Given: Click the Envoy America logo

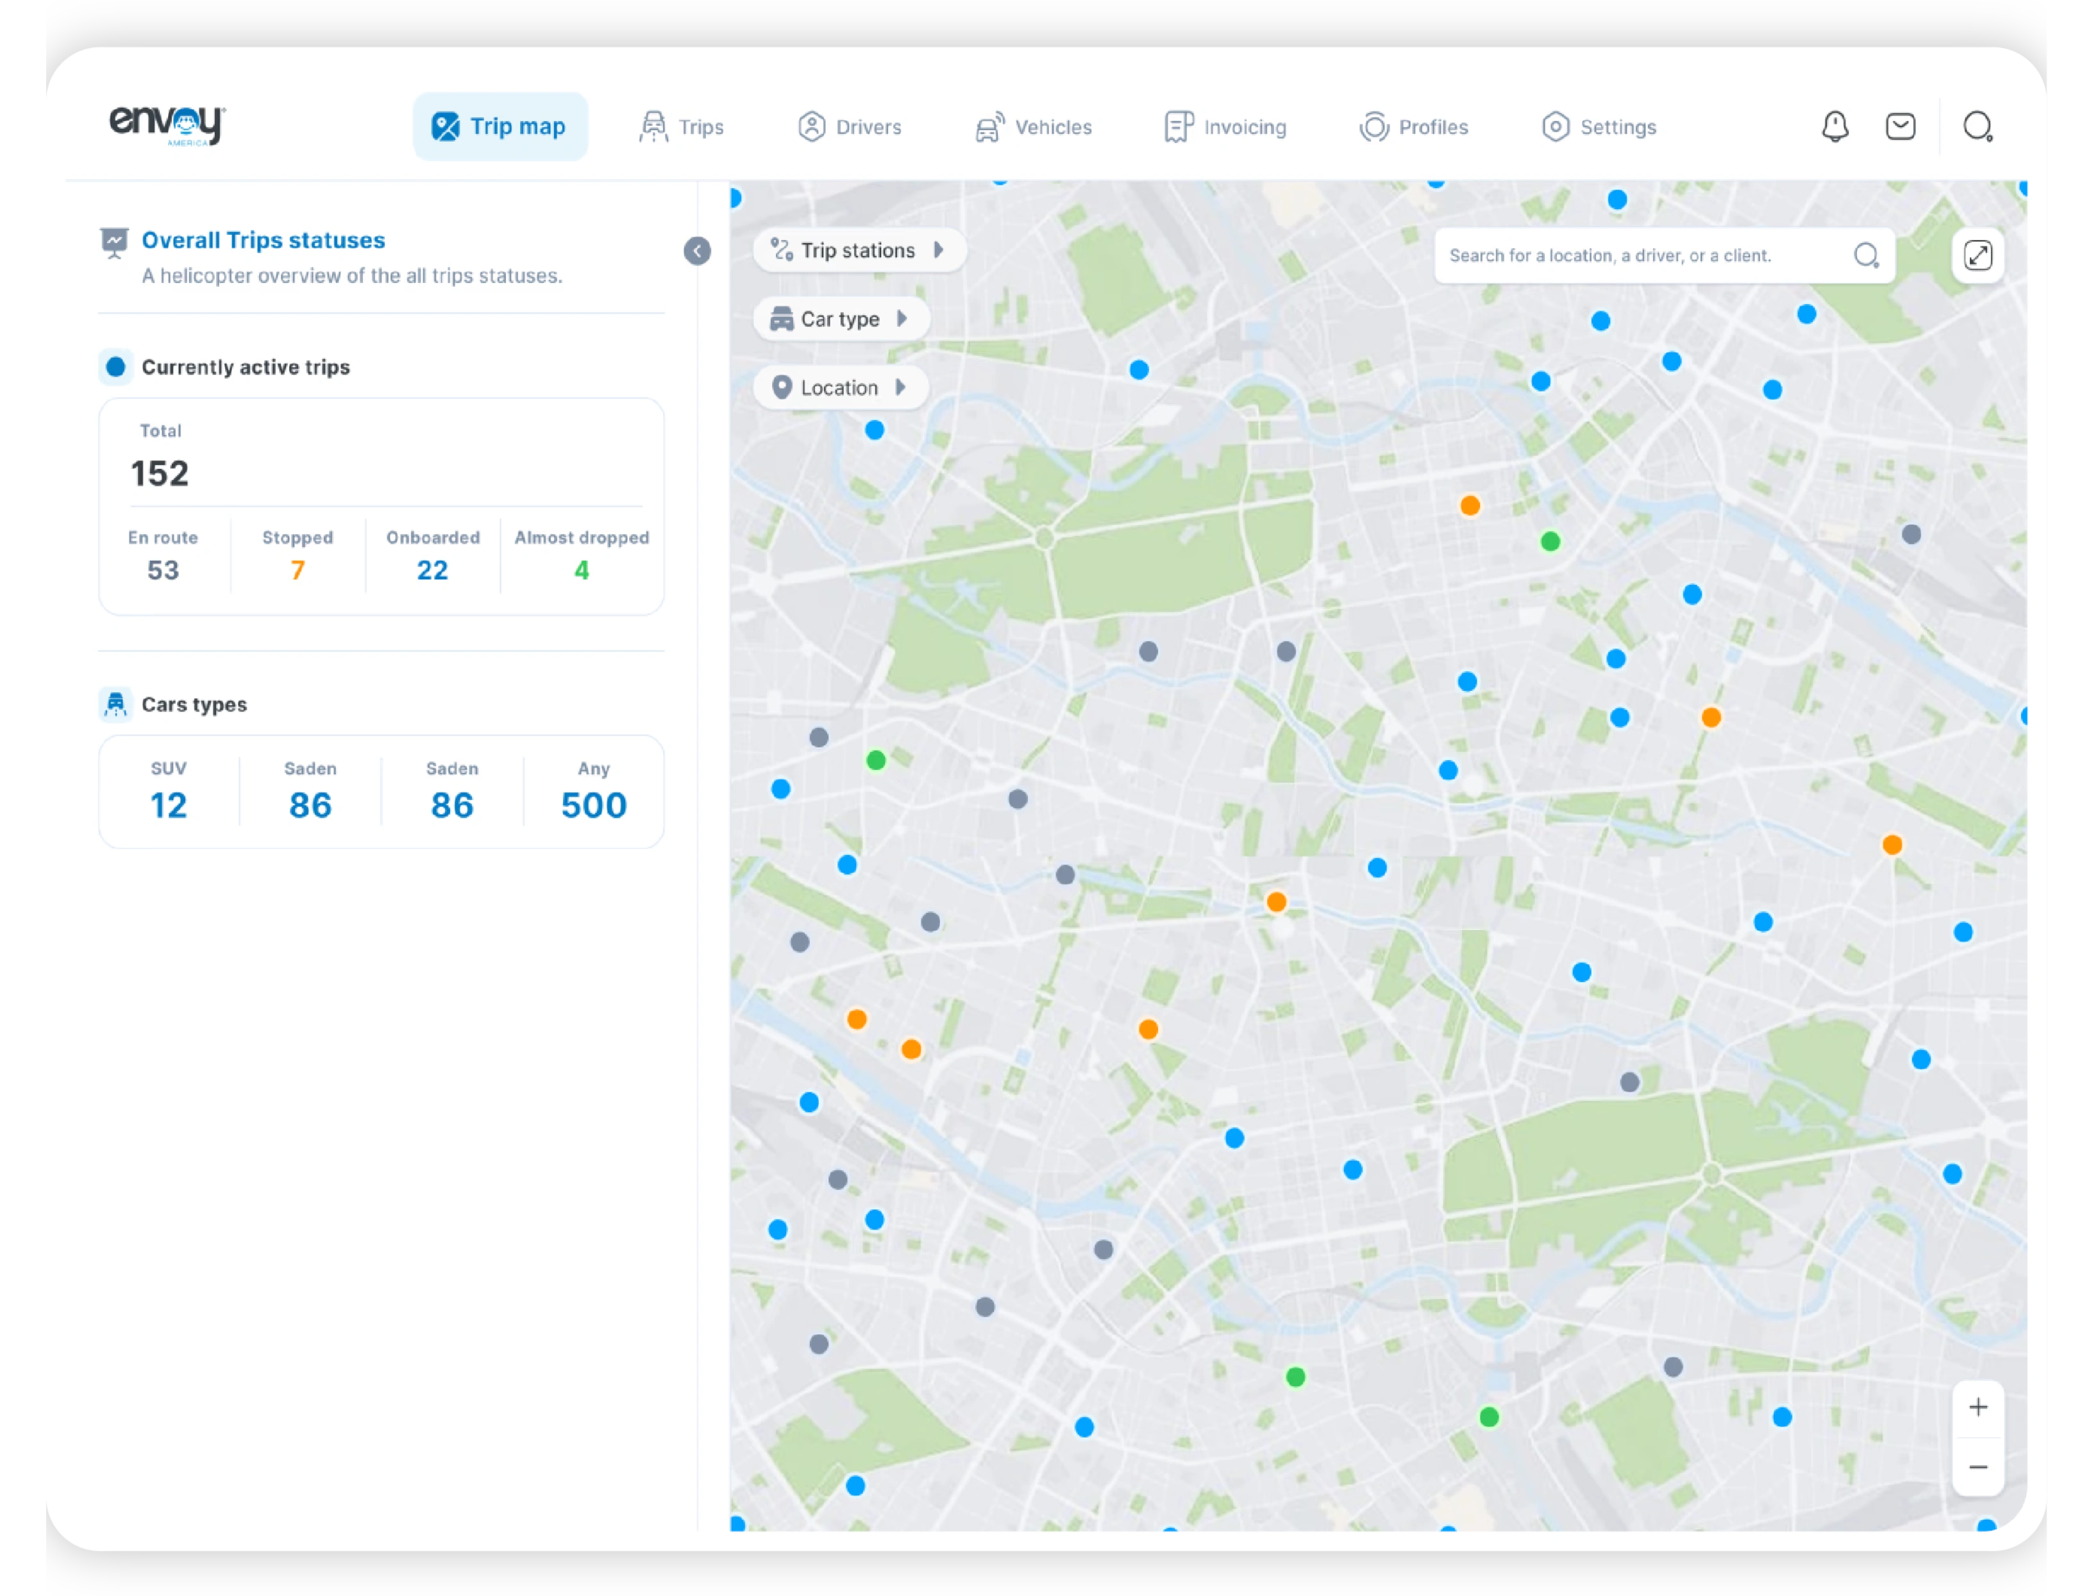Looking at the screenshot, I should coord(167,124).
